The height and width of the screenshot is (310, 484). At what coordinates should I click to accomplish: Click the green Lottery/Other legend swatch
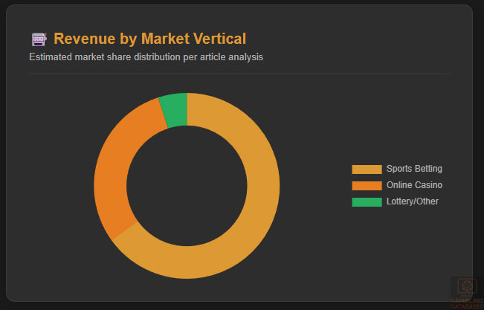366,201
